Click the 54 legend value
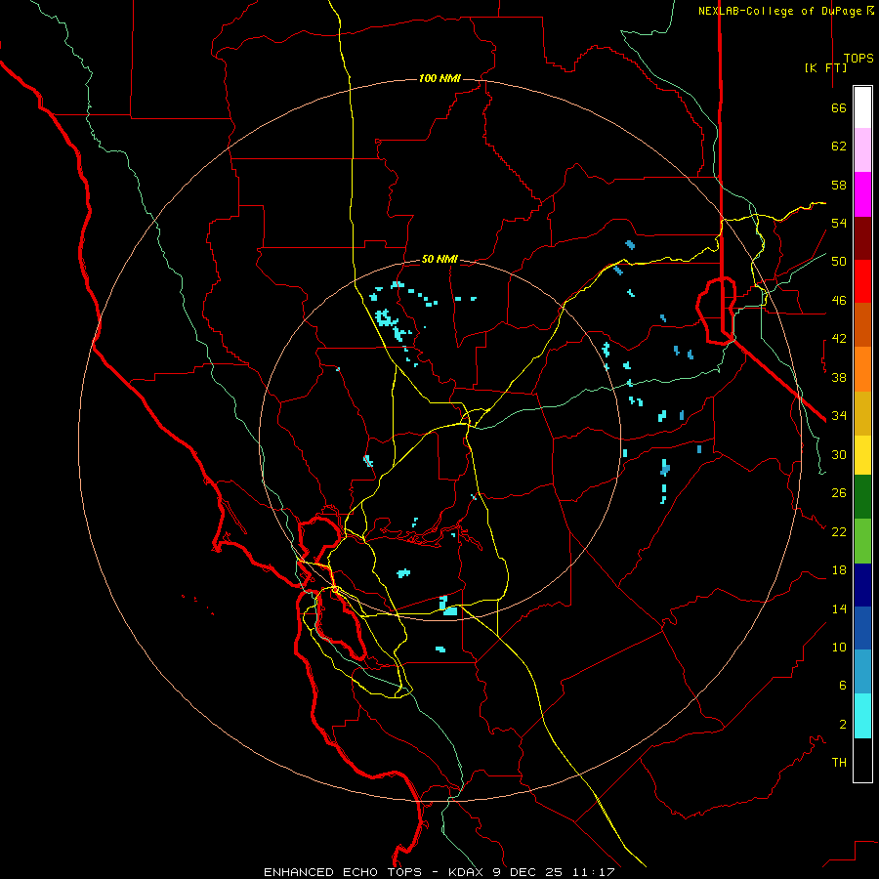The height and width of the screenshot is (879, 879). click(x=839, y=223)
